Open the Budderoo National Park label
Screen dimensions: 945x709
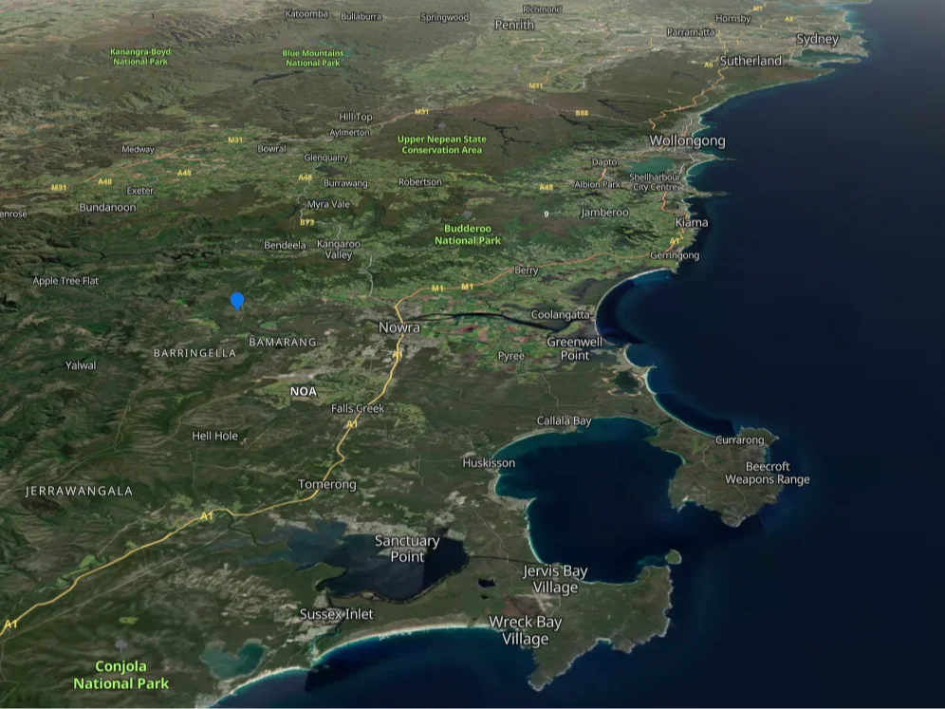[468, 234]
